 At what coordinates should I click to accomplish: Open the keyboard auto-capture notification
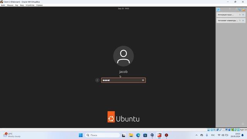[231, 20]
